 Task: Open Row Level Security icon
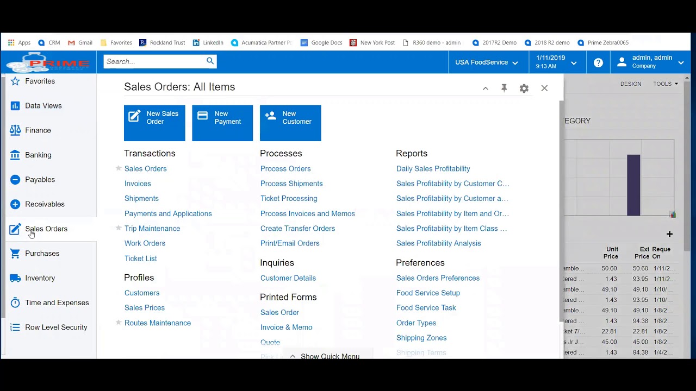(15, 327)
